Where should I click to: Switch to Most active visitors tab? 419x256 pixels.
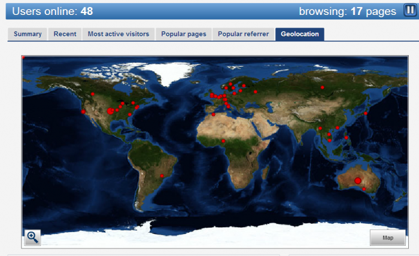click(119, 34)
